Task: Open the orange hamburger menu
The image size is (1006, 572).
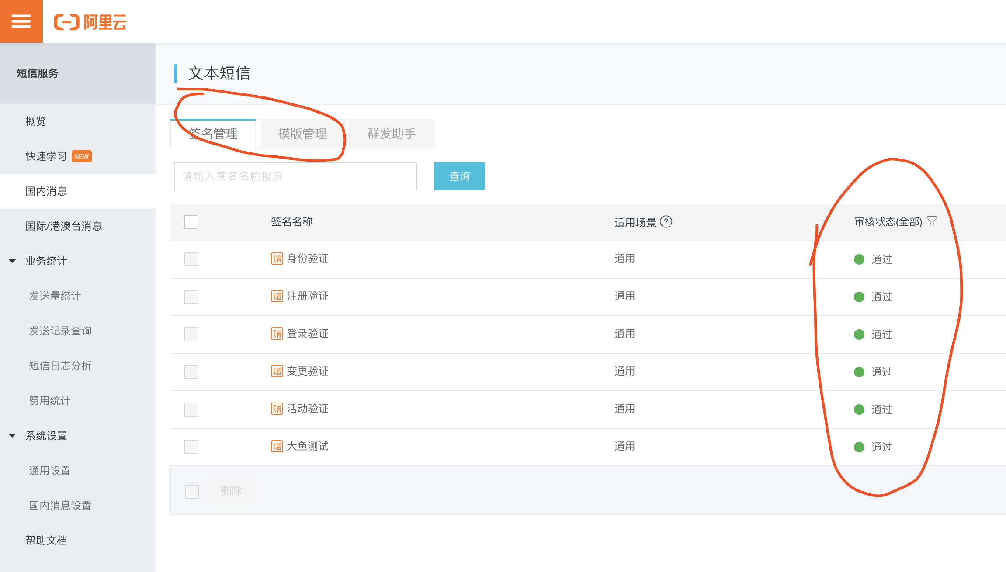Action: tap(21, 21)
